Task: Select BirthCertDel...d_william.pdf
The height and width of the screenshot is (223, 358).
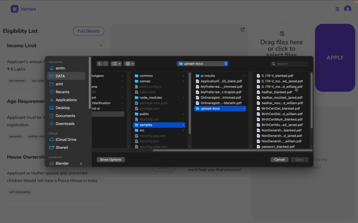Action: [x=282, y=114]
